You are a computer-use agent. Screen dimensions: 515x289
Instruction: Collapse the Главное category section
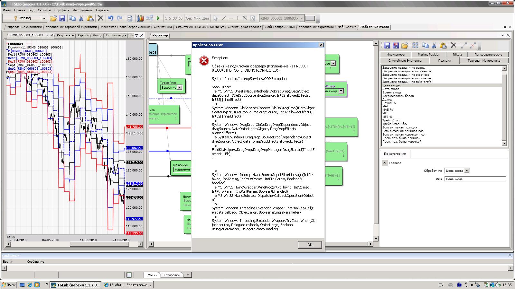click(385, 163)
